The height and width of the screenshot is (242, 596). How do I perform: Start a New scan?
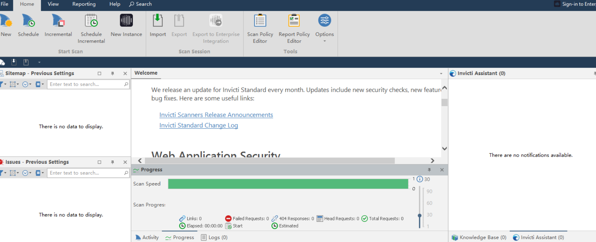[6, 26]
